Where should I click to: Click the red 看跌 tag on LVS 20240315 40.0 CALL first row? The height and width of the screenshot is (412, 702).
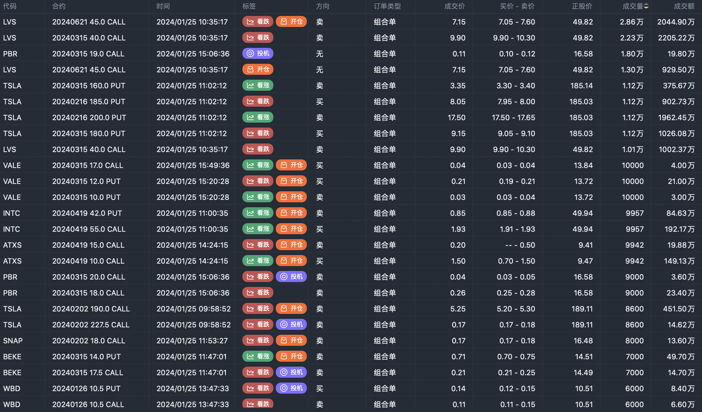pos(258,38)
